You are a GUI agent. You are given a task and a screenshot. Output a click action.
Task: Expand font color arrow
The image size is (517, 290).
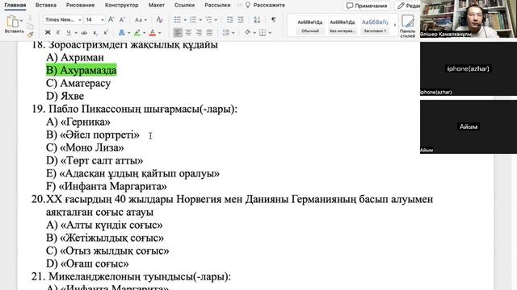click(x=160, y=33)
